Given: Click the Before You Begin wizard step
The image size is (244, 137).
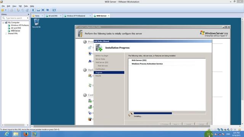Looking at the screenshot, I should click(102, 56).
